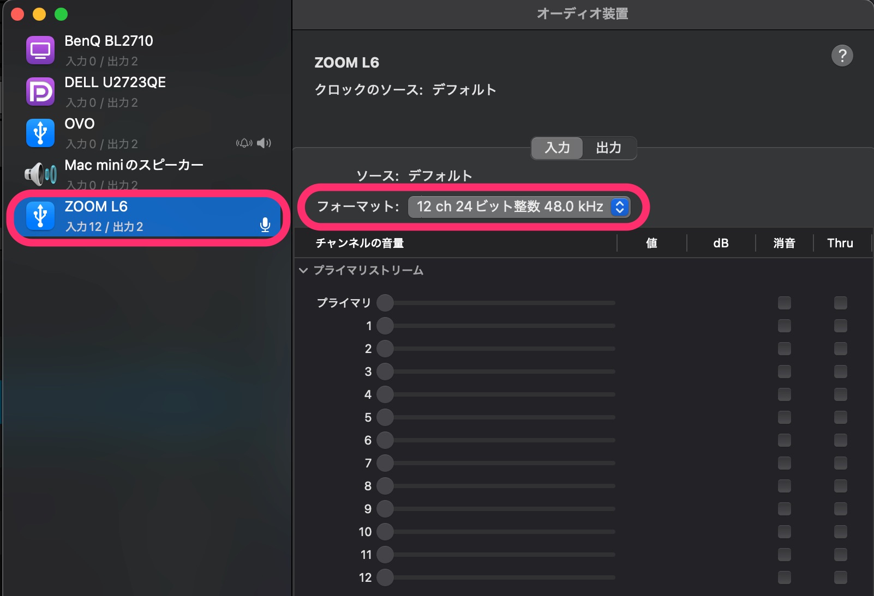
Task: Click the dB column header
Action: coord(721,243)
